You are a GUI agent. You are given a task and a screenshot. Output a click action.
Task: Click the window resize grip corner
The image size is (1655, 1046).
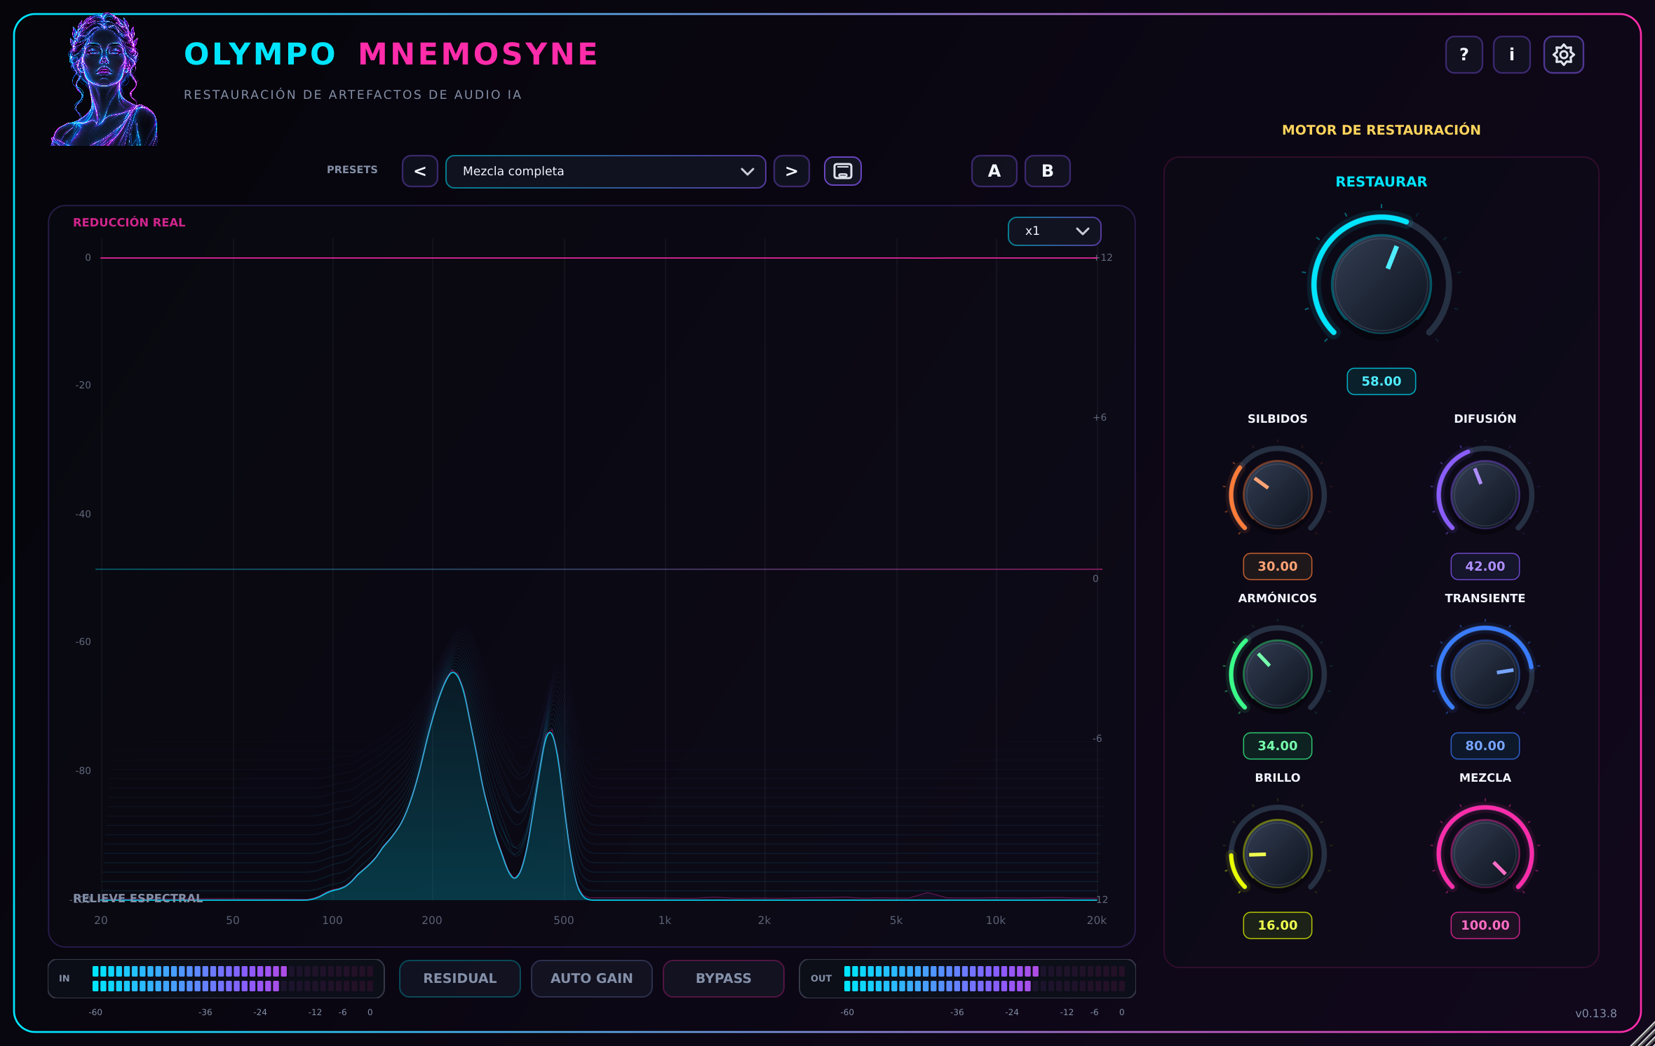(1642, 1034)
